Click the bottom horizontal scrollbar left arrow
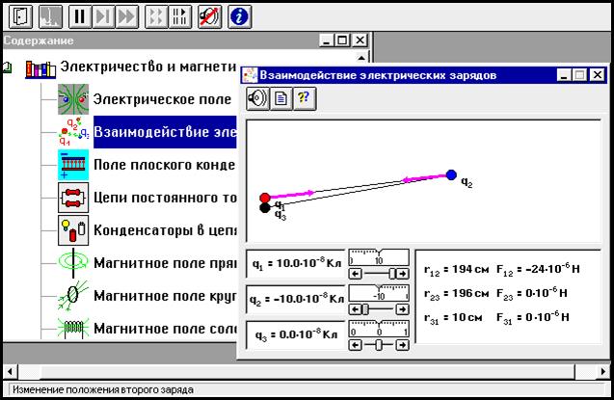The image size is (614, 400). [10, 371]
